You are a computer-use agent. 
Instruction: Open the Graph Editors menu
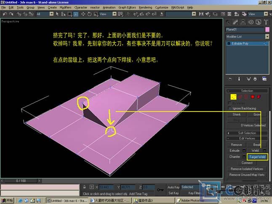tap(127, 8)
